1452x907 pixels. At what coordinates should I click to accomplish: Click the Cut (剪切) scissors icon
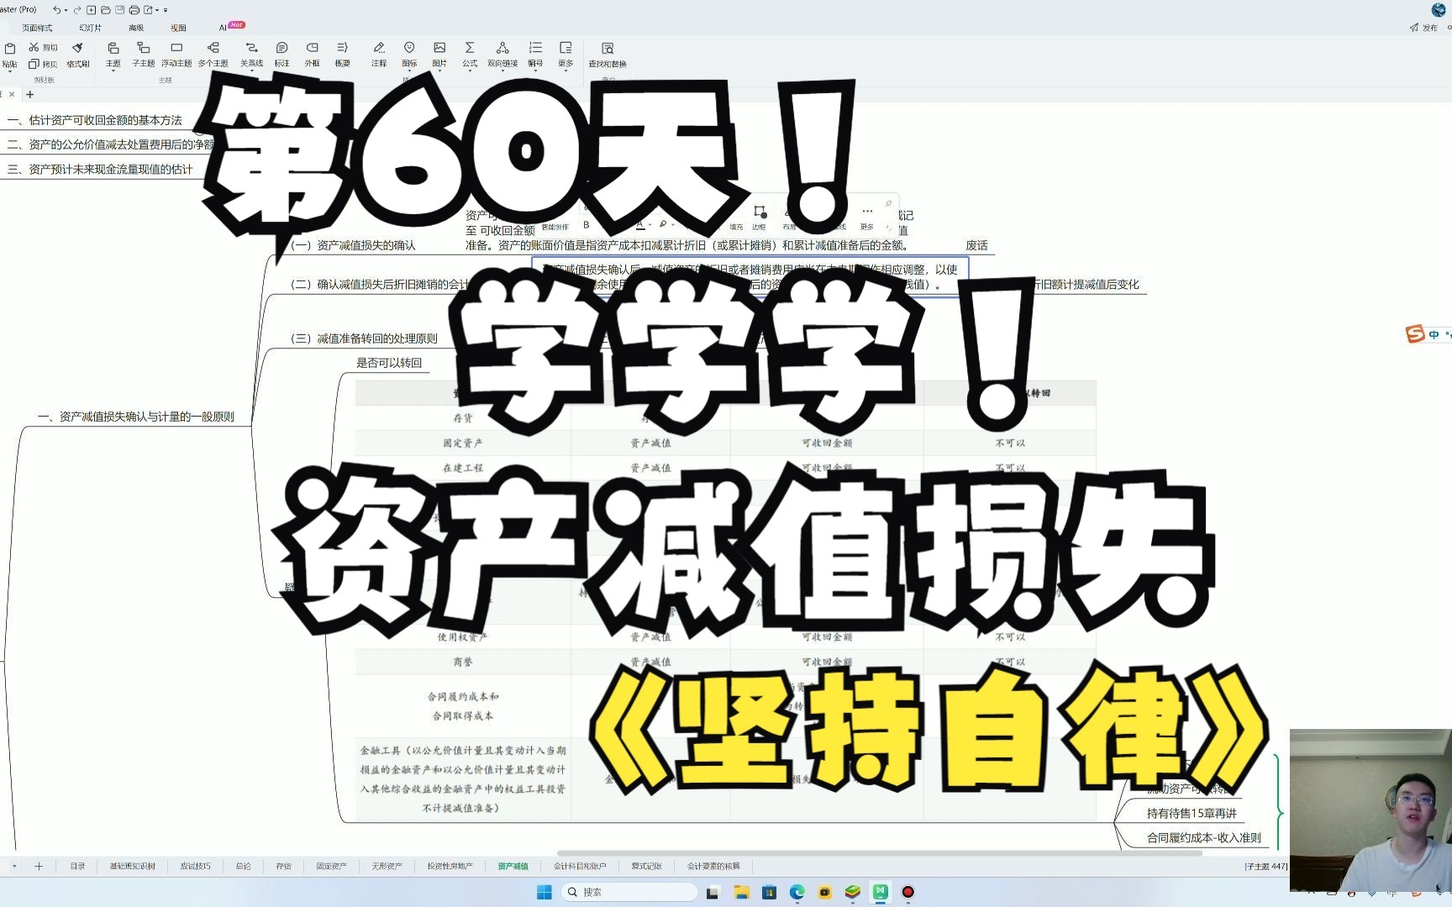tap(34, 47)
